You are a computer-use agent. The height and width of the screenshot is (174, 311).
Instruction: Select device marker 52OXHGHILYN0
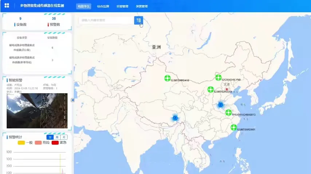(218, 78)
